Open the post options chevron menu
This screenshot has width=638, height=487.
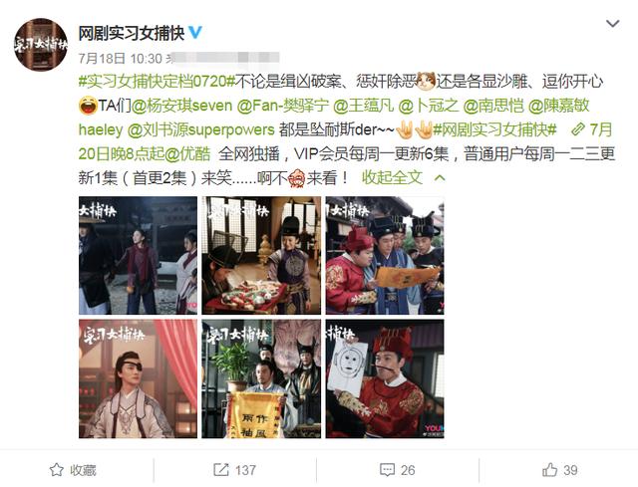[x=612, y=24]
